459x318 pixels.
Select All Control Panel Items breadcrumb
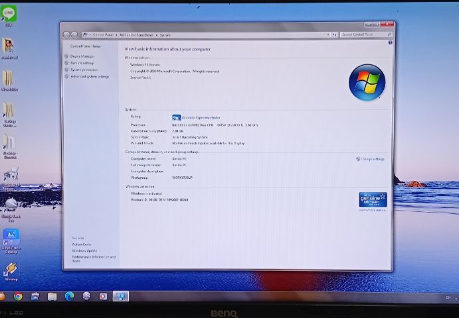coord(136,34)
